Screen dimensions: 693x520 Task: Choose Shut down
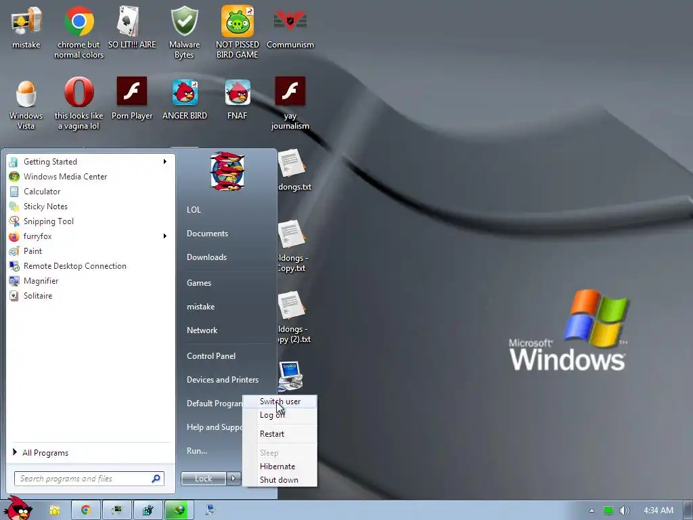click(x=280, y=480)
